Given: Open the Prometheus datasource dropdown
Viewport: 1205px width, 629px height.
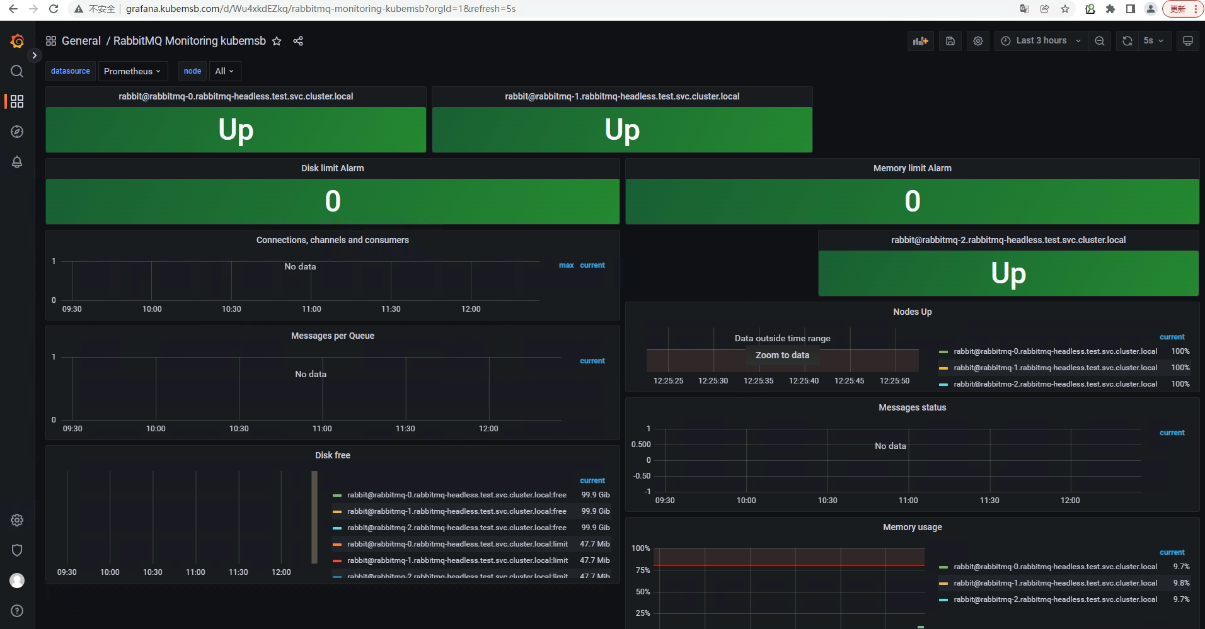Looking at the screenshot, I should coord(132,71).
